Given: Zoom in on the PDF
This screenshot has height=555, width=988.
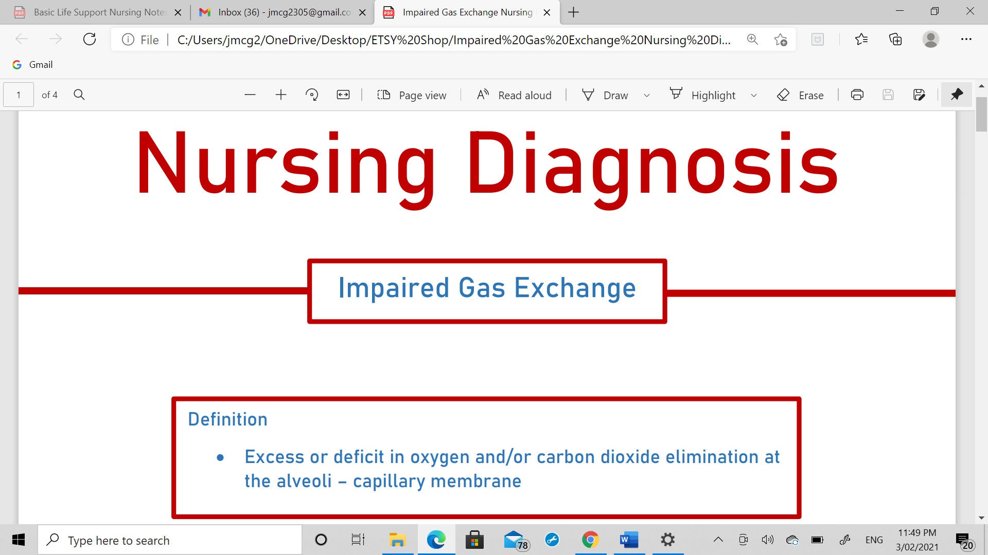Looking at the screenshot, I should [281, 95].
